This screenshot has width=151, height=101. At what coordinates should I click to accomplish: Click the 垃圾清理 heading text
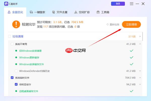pos(18,37)
